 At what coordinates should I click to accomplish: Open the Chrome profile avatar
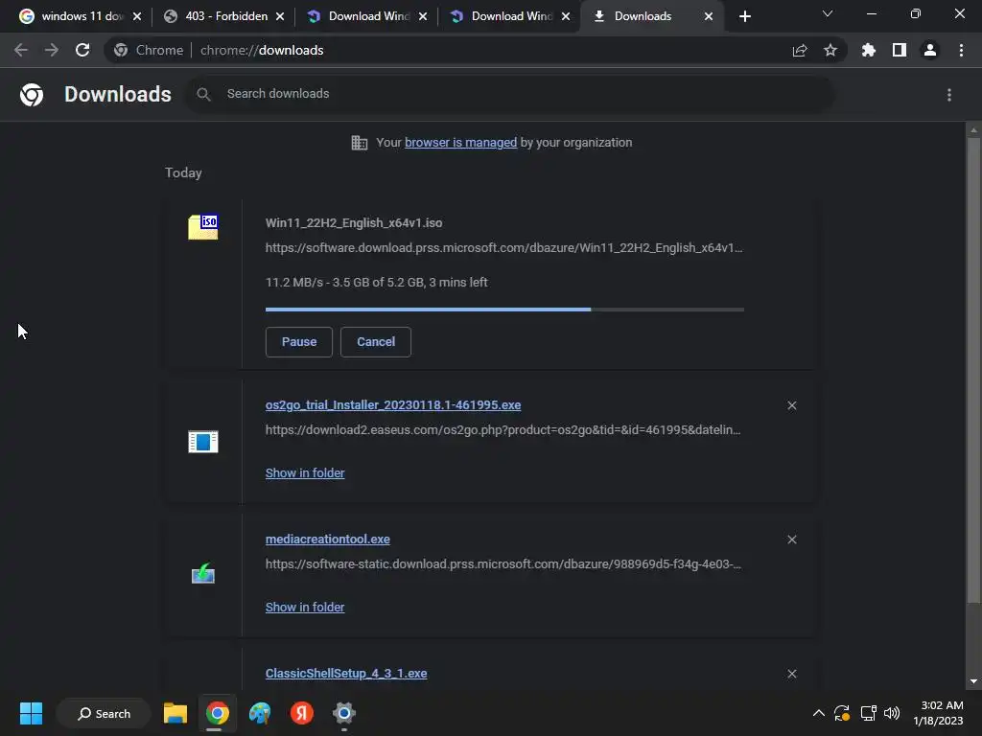[930, 50]
